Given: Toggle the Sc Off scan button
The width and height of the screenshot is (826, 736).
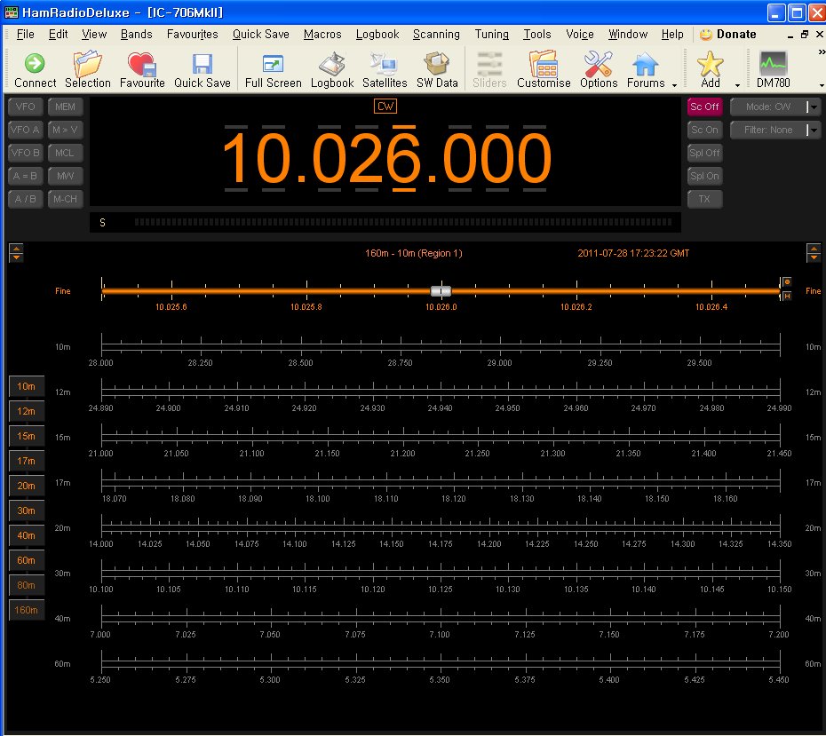Looking at the screenshot, I should click(705, 107).
